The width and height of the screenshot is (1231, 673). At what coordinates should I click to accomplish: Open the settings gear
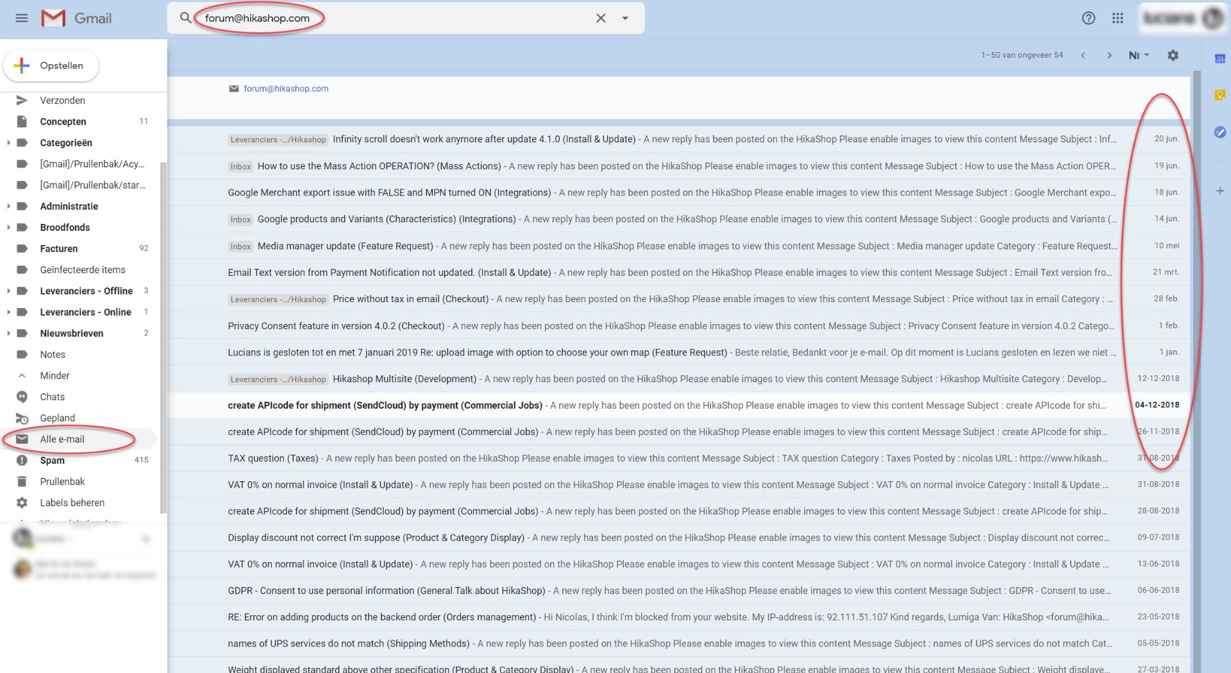(x=1173, y=55)
